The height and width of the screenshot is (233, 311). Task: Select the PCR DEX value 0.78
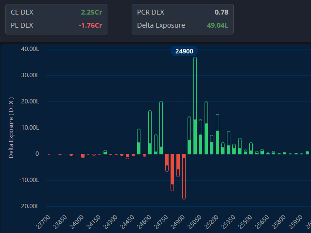tap(221, 12)
